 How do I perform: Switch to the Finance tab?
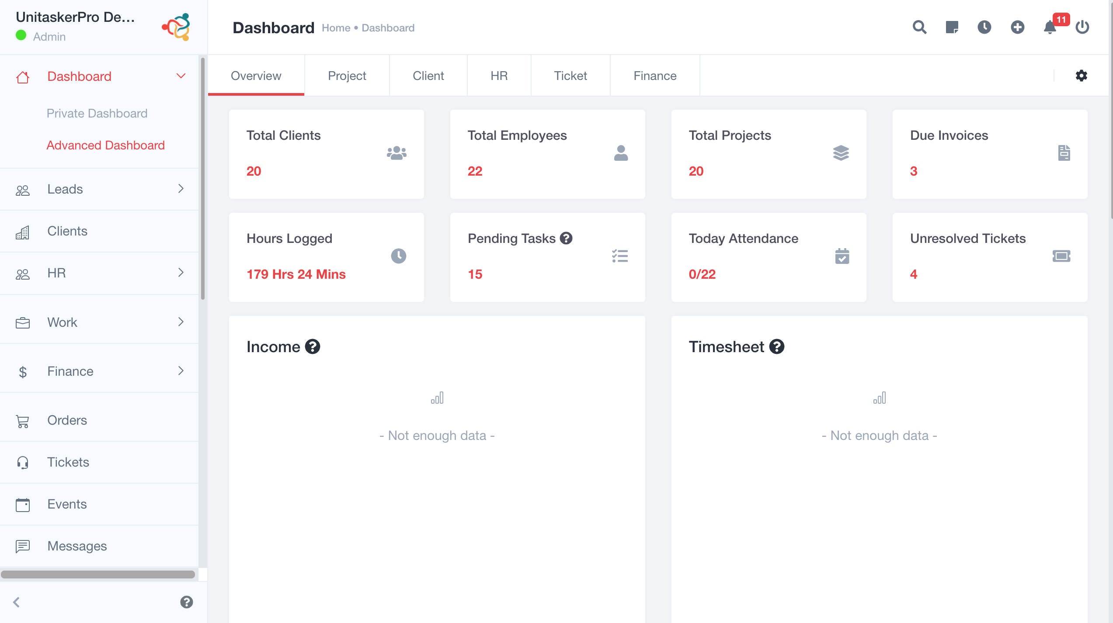click(654, 75)
